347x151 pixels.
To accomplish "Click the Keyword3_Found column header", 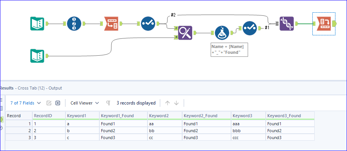I will pyautogui.click(x=290, y=116).
